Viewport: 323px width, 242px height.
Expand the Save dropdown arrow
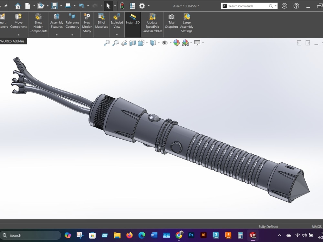(x=61, y=6)
